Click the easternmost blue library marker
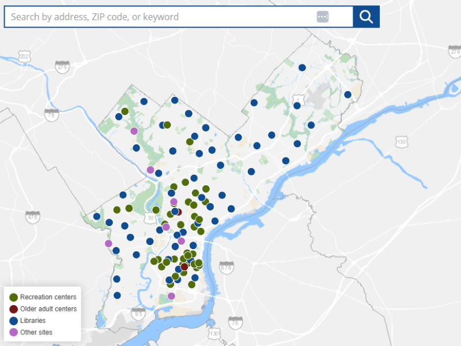Image resolution: width=461 pixels, height=346 pixels. pos(347,95)
